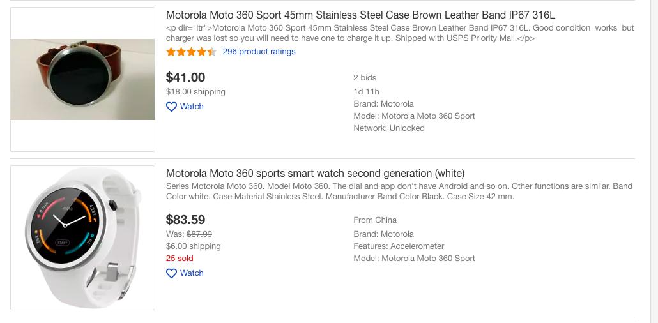658x323 pixels.
Task: Click the red 25 sold text
Action: coord(180,259)
